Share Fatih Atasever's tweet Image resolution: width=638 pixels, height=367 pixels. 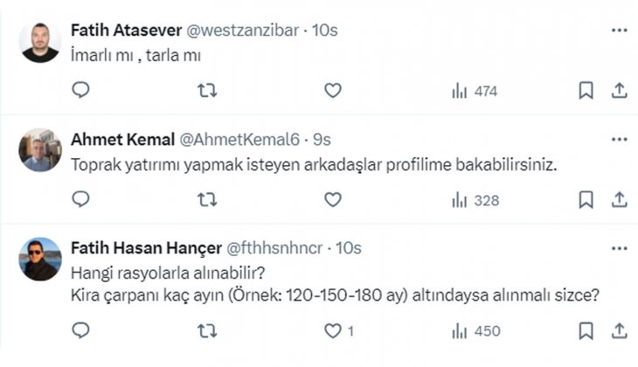[619, 90]
